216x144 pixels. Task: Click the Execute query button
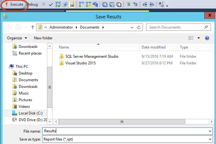tap(14, 4)
